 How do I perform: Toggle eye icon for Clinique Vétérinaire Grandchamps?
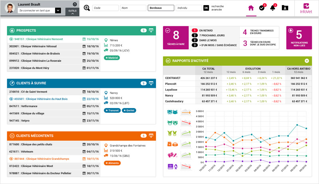click(x=11, y=159)
